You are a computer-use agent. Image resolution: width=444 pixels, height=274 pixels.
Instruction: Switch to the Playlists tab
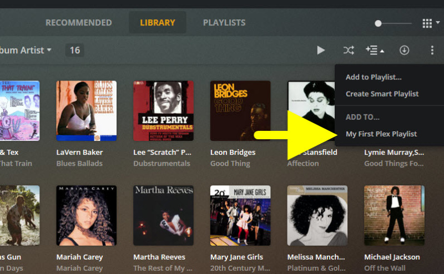(224, 23)
